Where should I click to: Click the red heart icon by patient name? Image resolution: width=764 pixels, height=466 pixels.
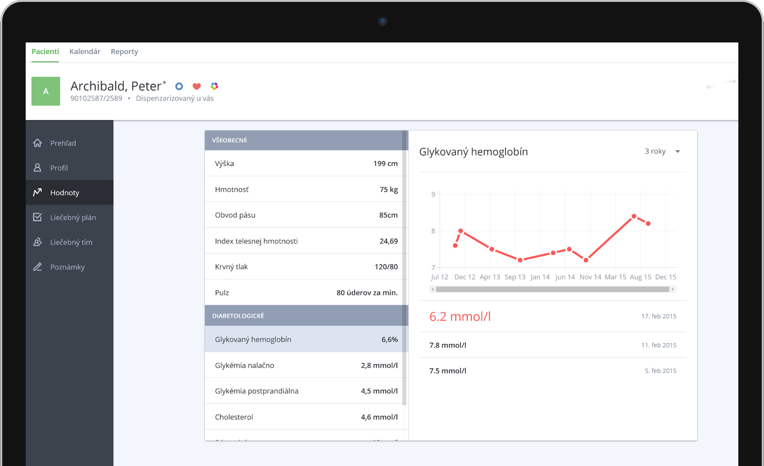pos(196,86)
